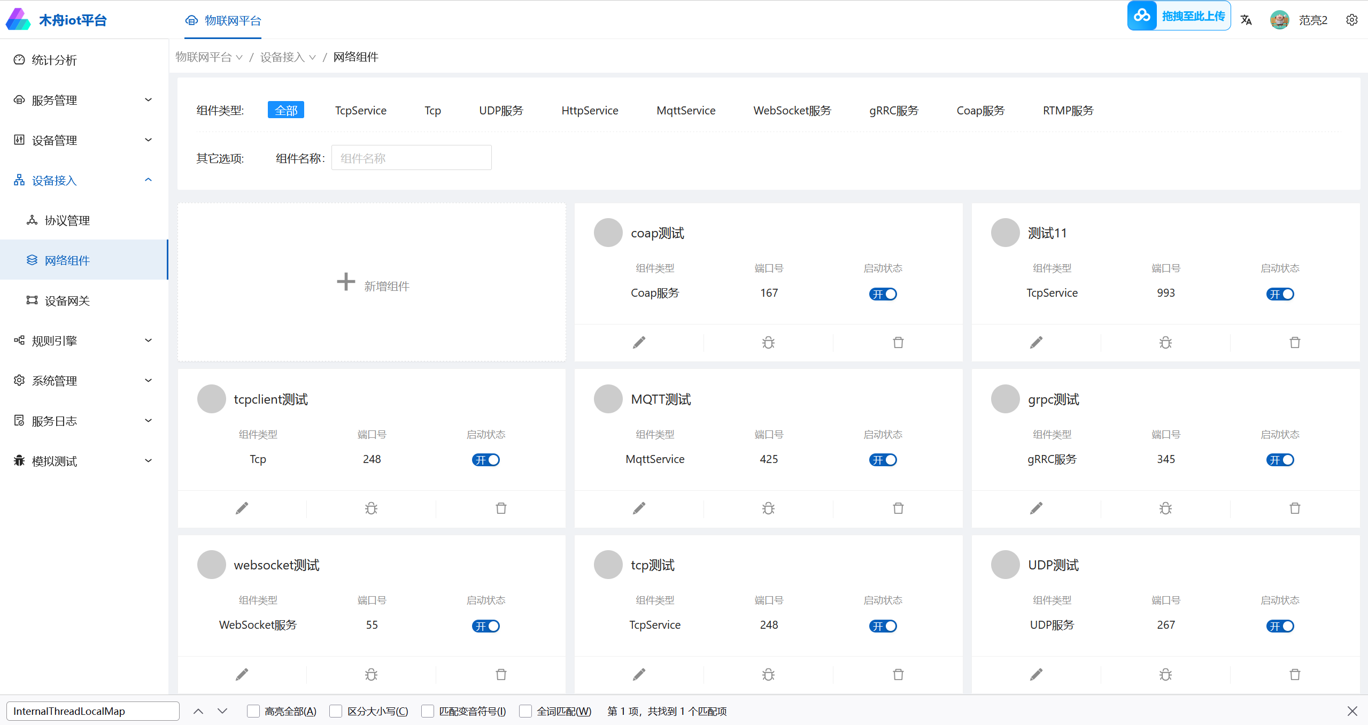Viewport: 1368px width, 725px height.
Task: Turn off the websocket测试 startup switch
Action: (x=485, y=626)
